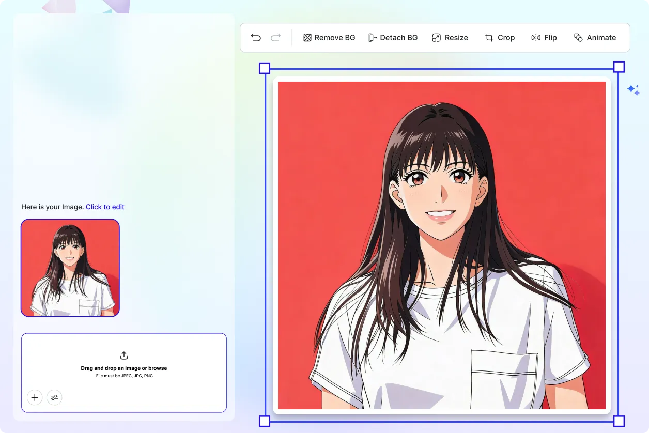
Task: Click the sparkle AI assistant icon
Action: pyautogui.click(x=633, y=90)
